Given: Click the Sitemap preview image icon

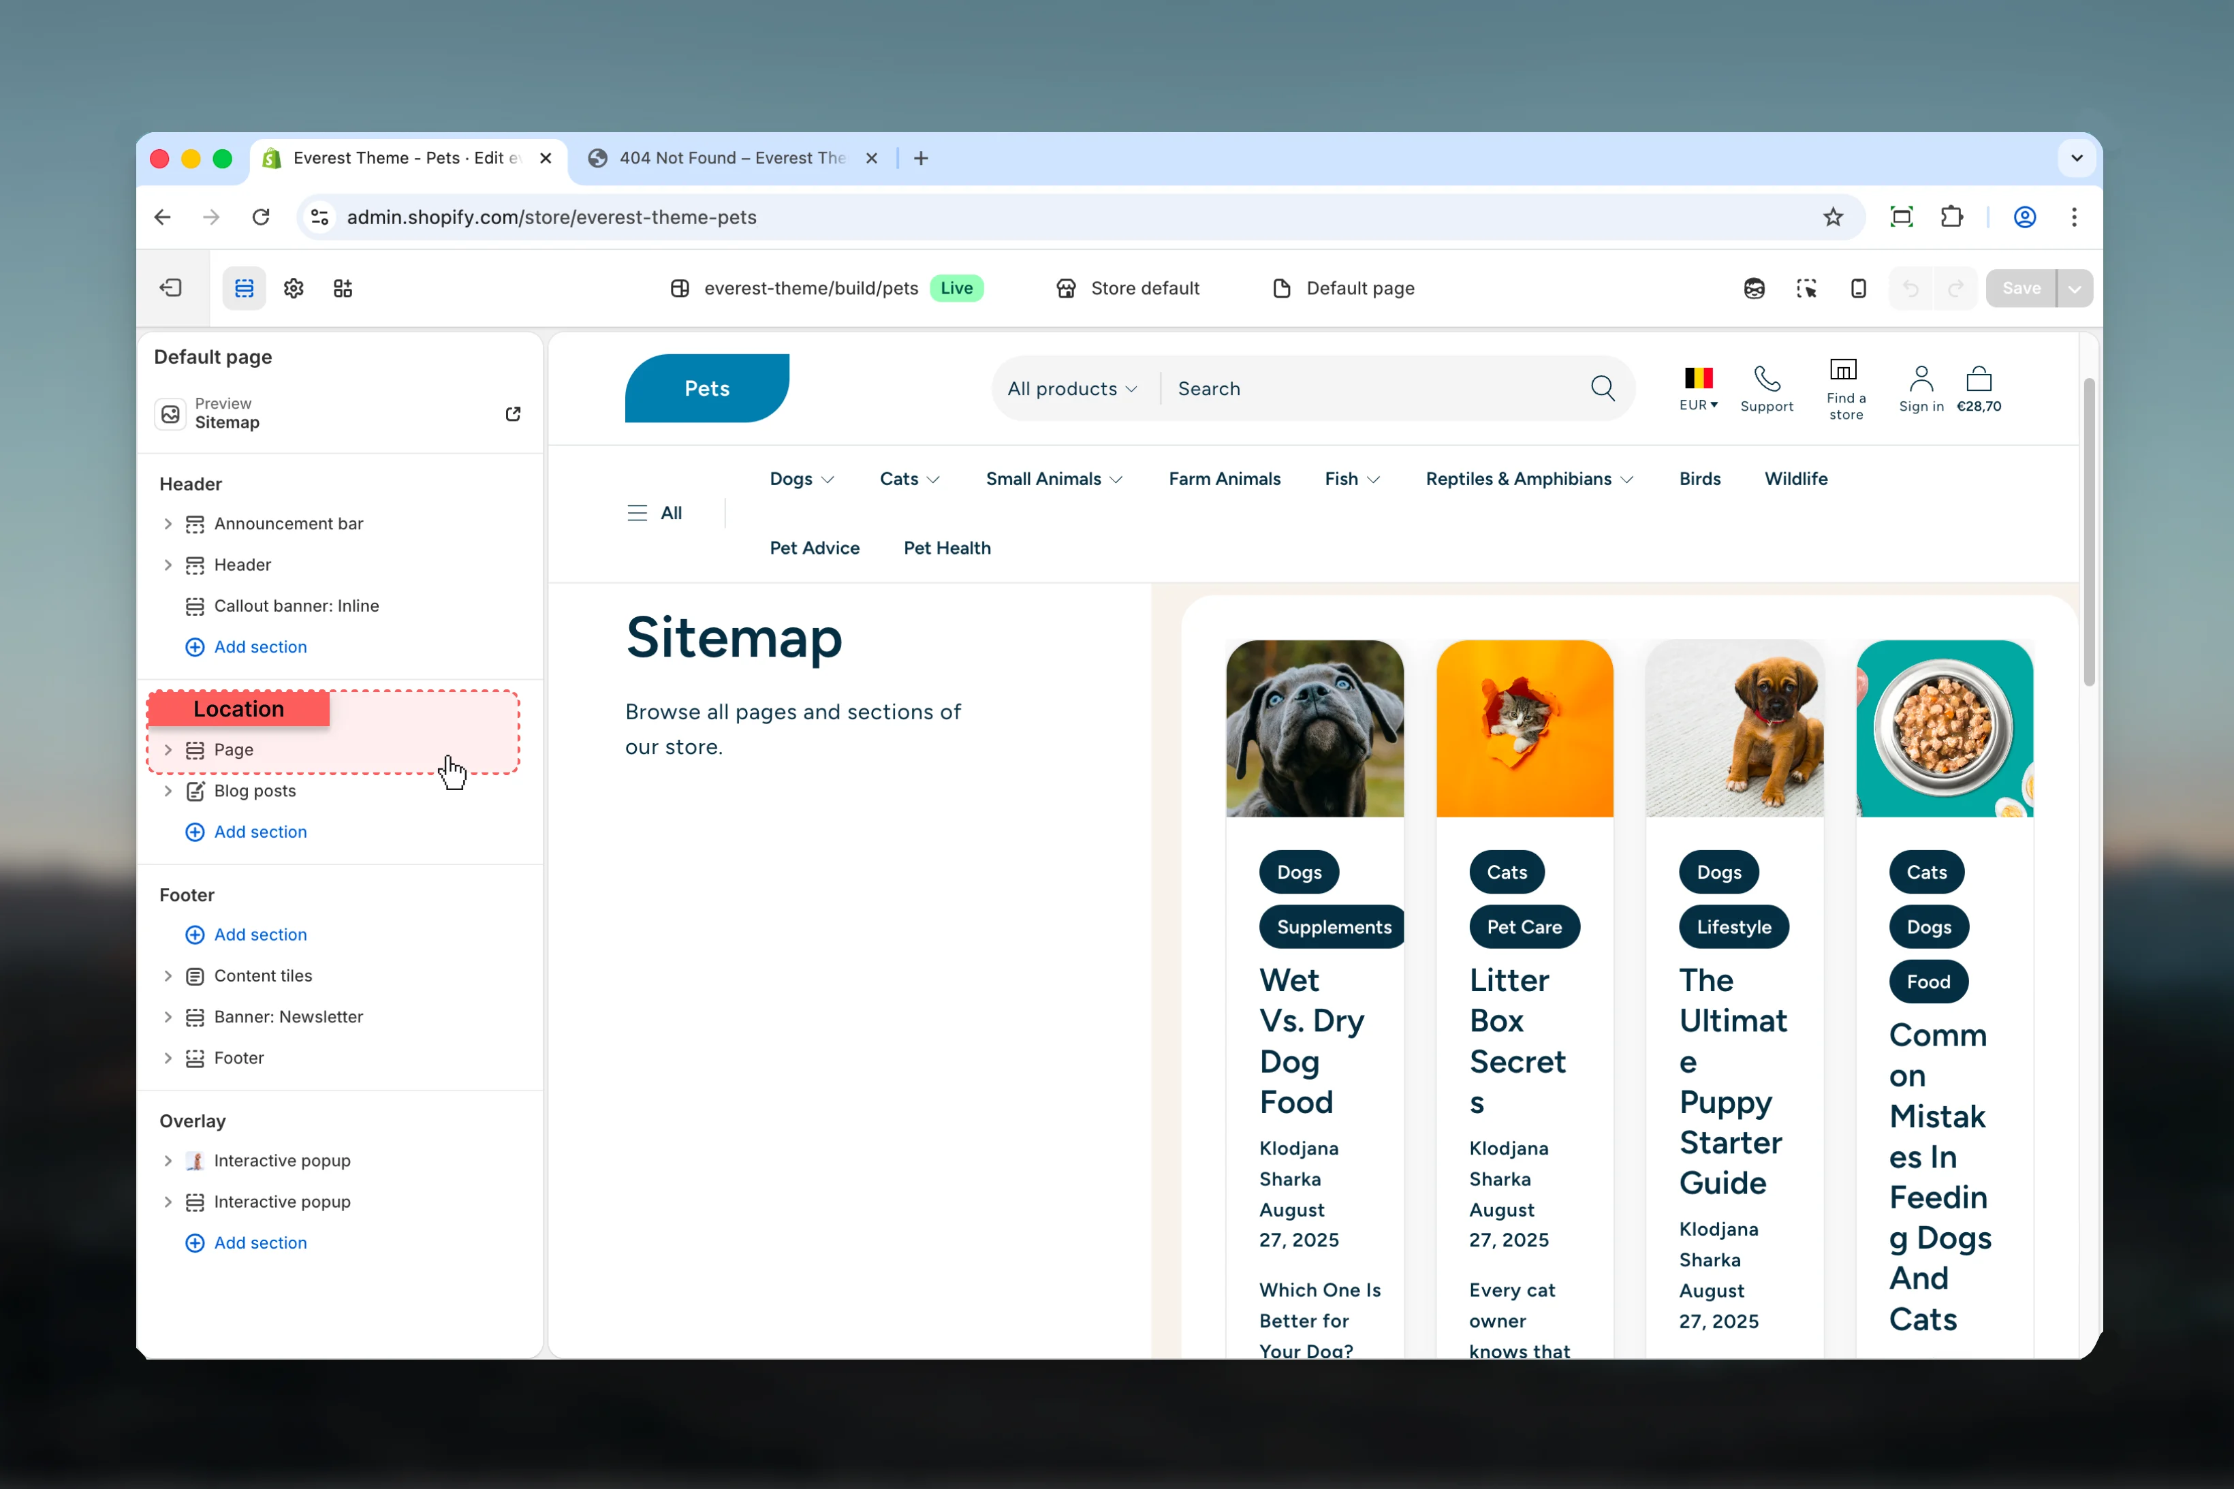Looking at the screenshot, I should [170, 414].
